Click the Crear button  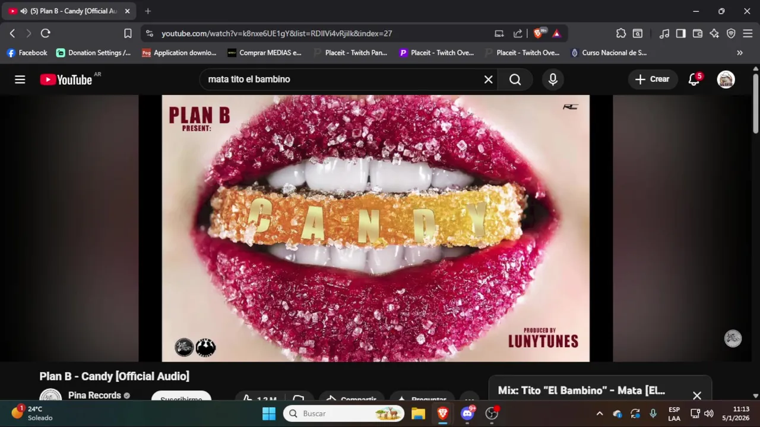pos(653,79)
